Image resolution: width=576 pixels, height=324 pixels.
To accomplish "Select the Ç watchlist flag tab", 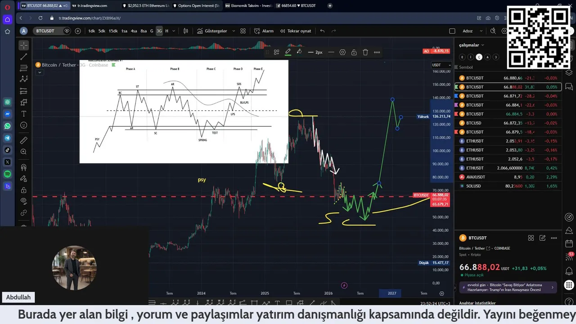I will (x=479, y=57).
